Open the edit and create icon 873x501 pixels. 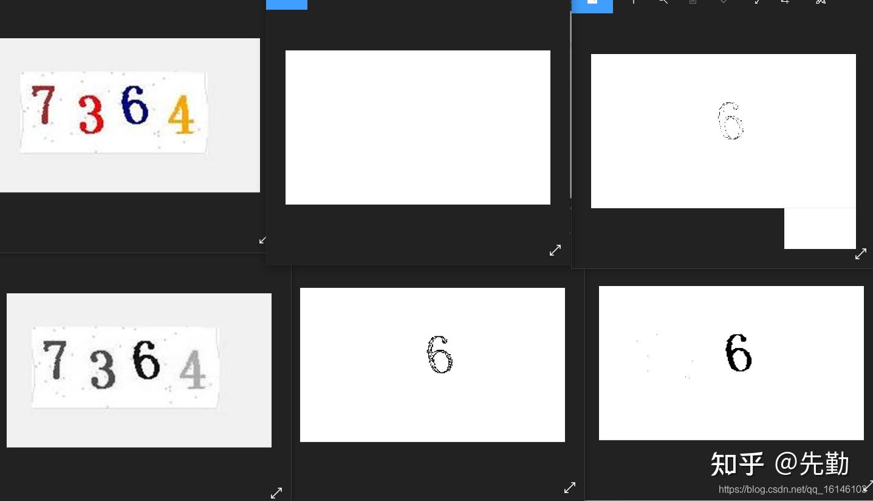tap(821, 2)
